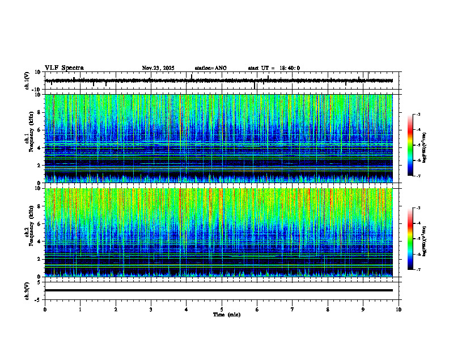This screenshot has width=449, height=347.
Task: Click the ch.3 flat voltage trace
Action: 219,290
